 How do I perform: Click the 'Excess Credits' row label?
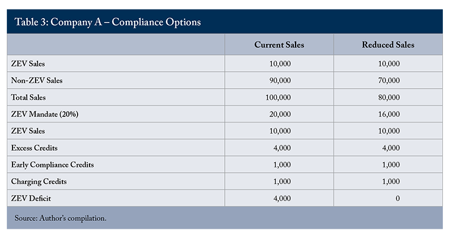(x=35, y=148)
